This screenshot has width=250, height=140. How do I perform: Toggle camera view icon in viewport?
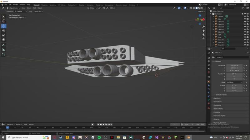(203, 35)
